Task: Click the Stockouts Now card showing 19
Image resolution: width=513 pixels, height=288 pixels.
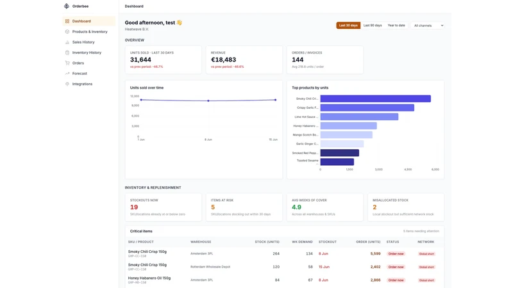Action: point(164,207)
